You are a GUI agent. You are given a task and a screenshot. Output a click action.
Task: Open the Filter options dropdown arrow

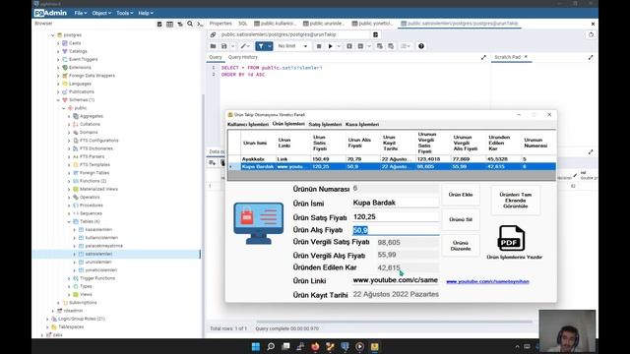pyautogui.click(x=269, y=46)
